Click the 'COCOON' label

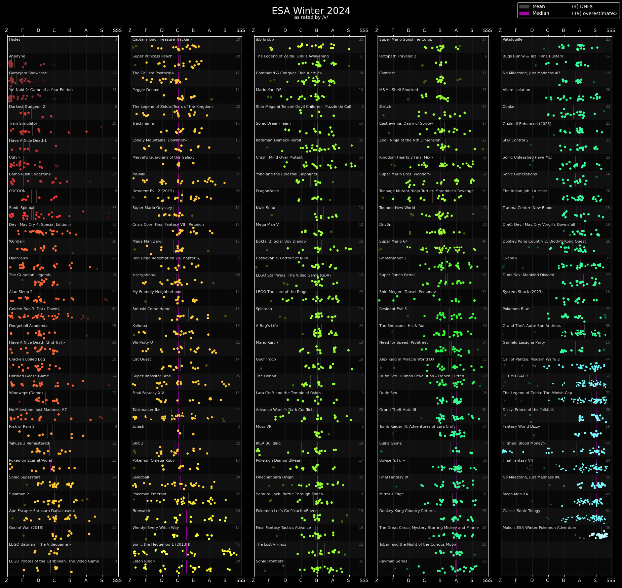coord(17,191)
